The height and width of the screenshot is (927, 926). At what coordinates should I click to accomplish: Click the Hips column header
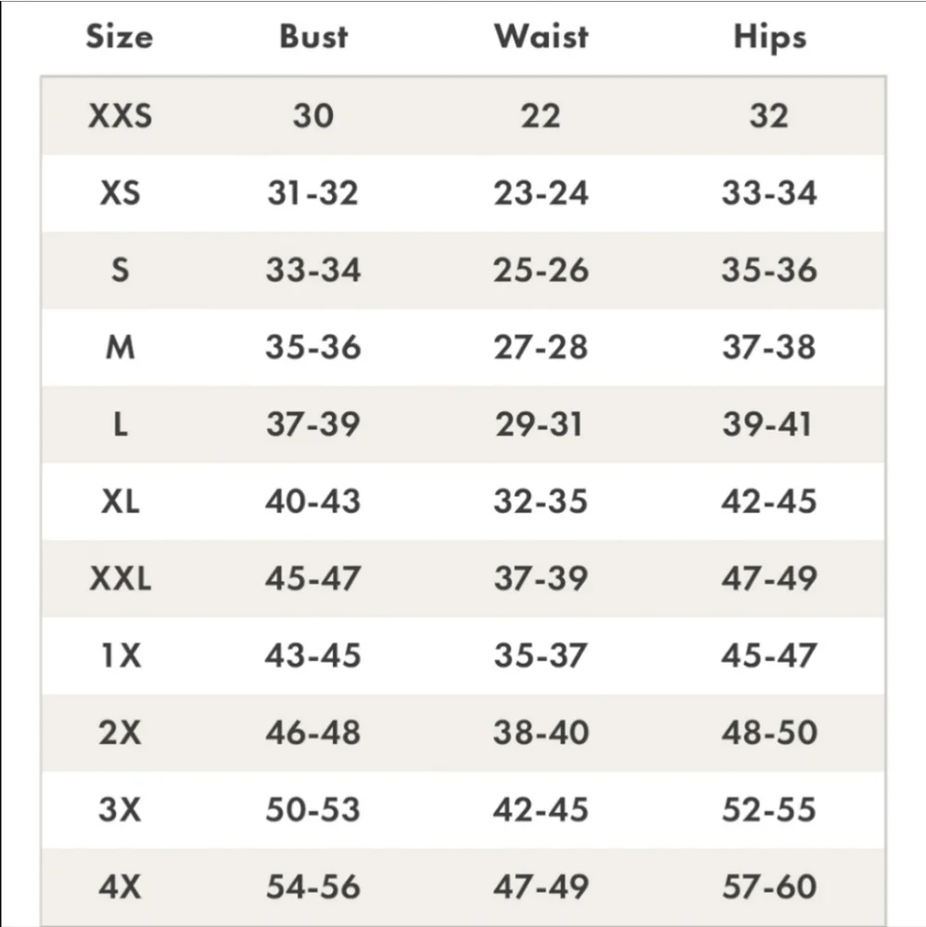(769, 37)
